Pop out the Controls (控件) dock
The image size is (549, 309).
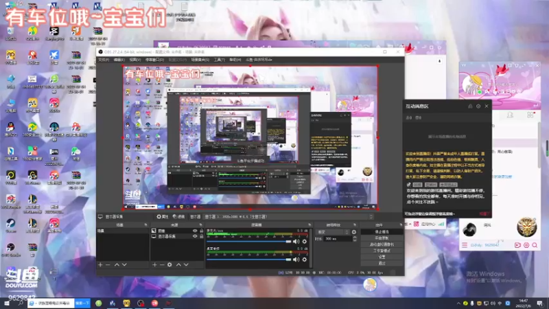(401, 225)
